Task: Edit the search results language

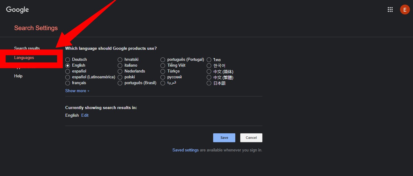Action: coord(85,115)
